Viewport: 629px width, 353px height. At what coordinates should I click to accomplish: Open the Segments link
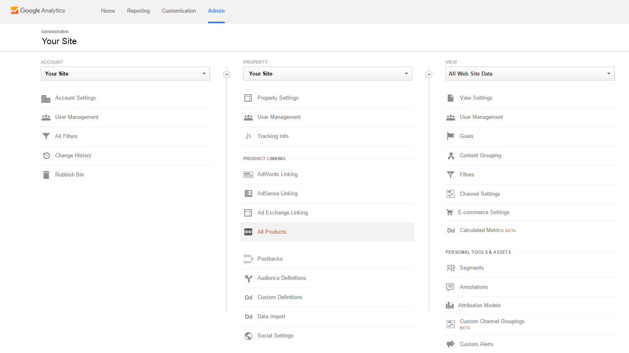coord(472,268)
